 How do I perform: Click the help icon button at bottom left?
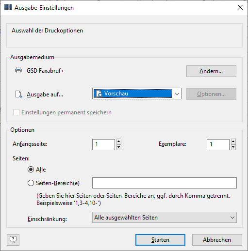[x=13, y=240]
